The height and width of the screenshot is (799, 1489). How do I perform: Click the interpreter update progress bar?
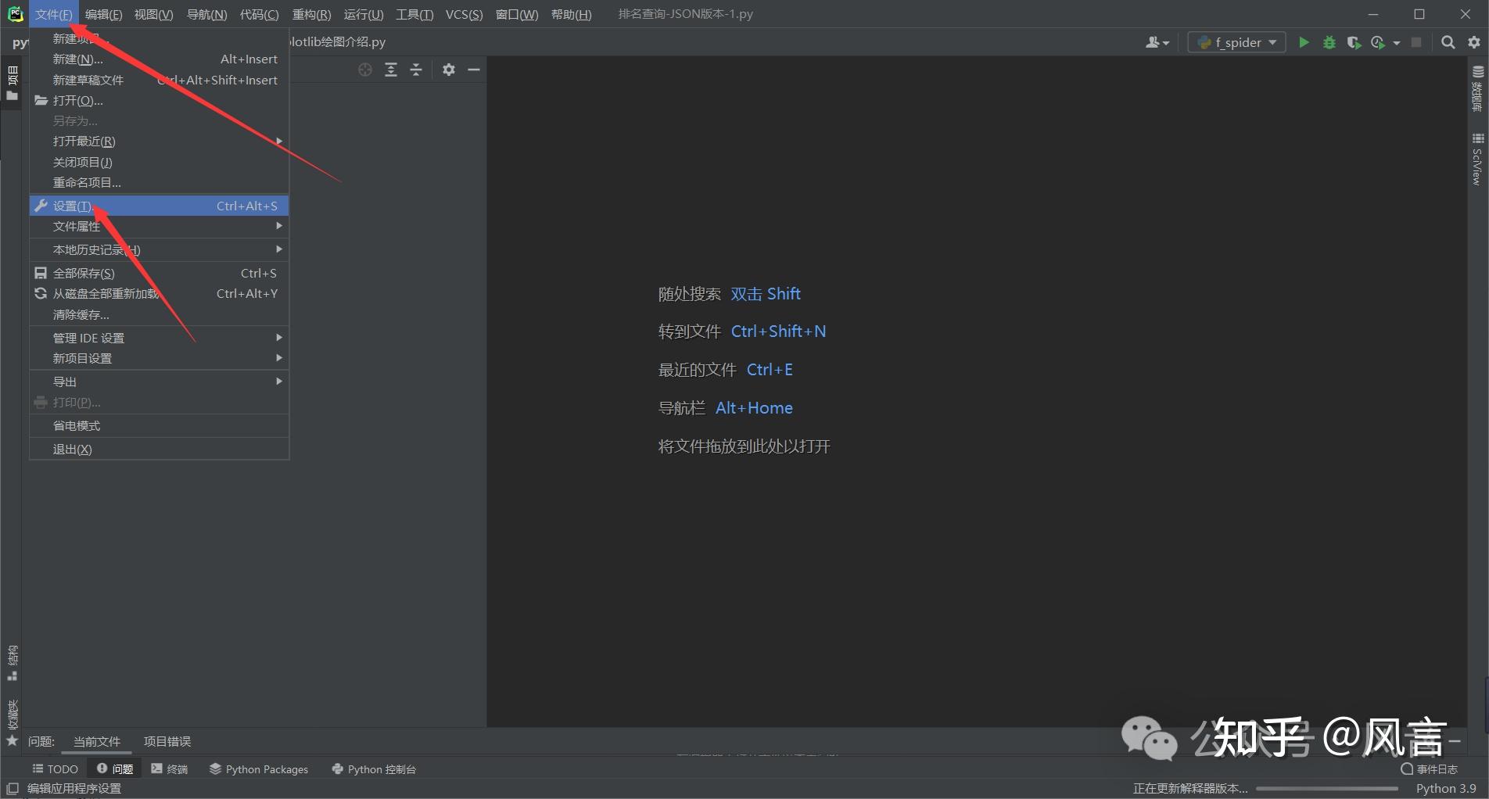(x=1327, y=789)
